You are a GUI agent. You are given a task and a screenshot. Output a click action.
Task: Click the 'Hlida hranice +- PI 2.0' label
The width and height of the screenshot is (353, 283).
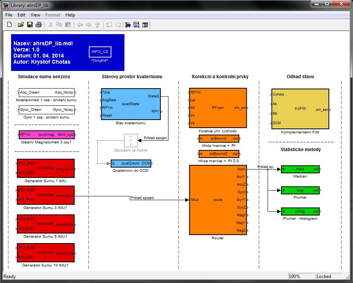(219, 161)
